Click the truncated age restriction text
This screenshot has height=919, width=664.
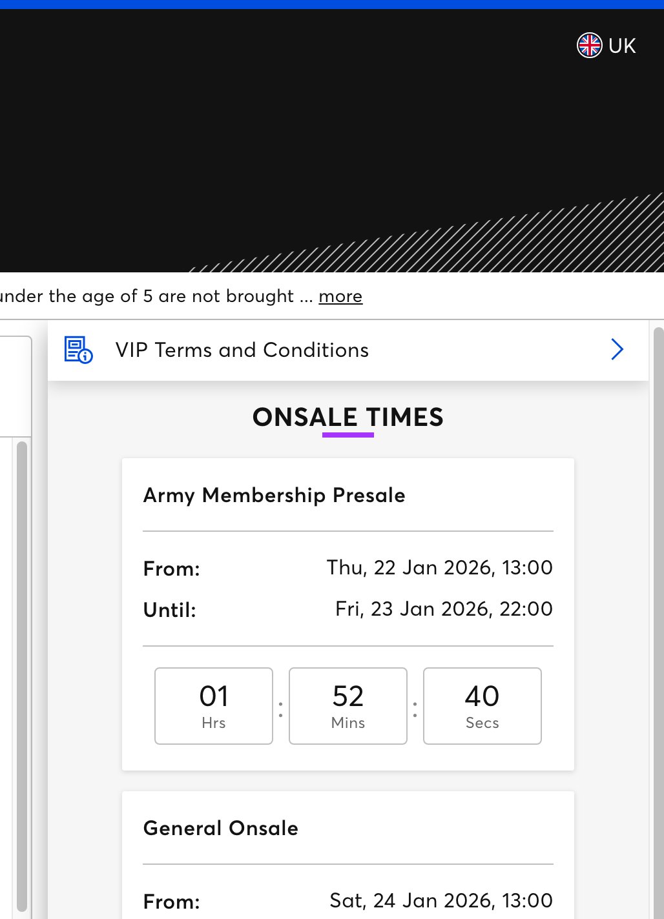coord(147,296)
